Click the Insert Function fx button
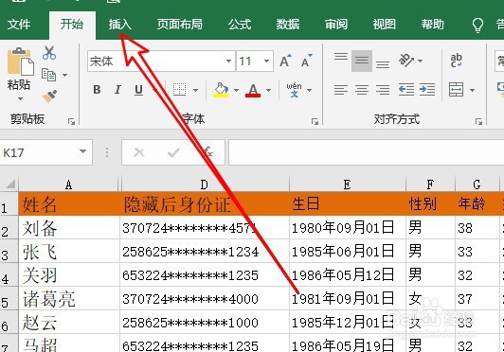The width and height of the screenshot is (504, 352). (x=208, y=152)
